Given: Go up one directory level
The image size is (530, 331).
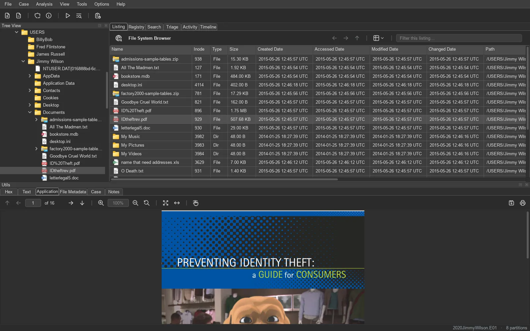Looking at the screenshot, I should pyautogui.click(x=357, y=38).
